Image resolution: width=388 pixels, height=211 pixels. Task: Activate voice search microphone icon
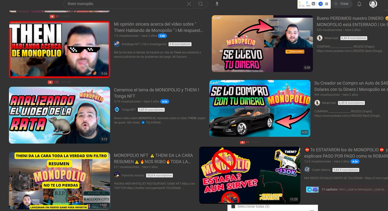pyautogui.click(x=217, y=4)
